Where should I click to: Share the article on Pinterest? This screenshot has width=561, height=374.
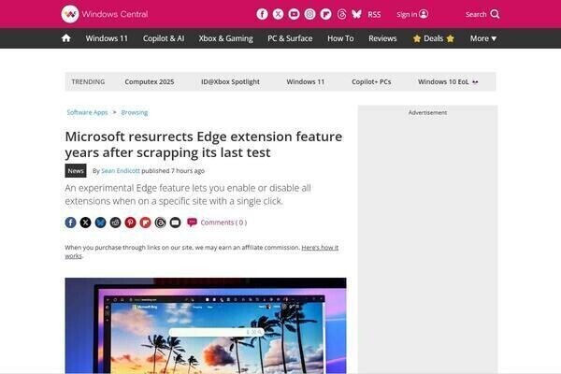tap(130, 223)
